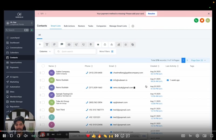Viewport: 216px width, 140px height.
Task: Click the Quick search input field
Action: tap(75, 51)
